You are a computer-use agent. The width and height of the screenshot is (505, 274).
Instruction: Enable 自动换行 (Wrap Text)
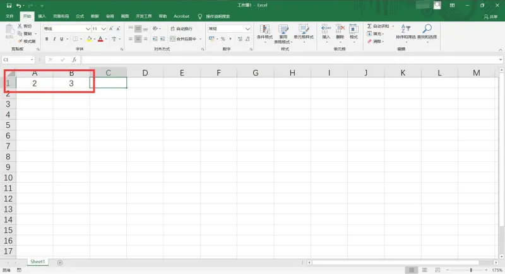tap(181, 28)
